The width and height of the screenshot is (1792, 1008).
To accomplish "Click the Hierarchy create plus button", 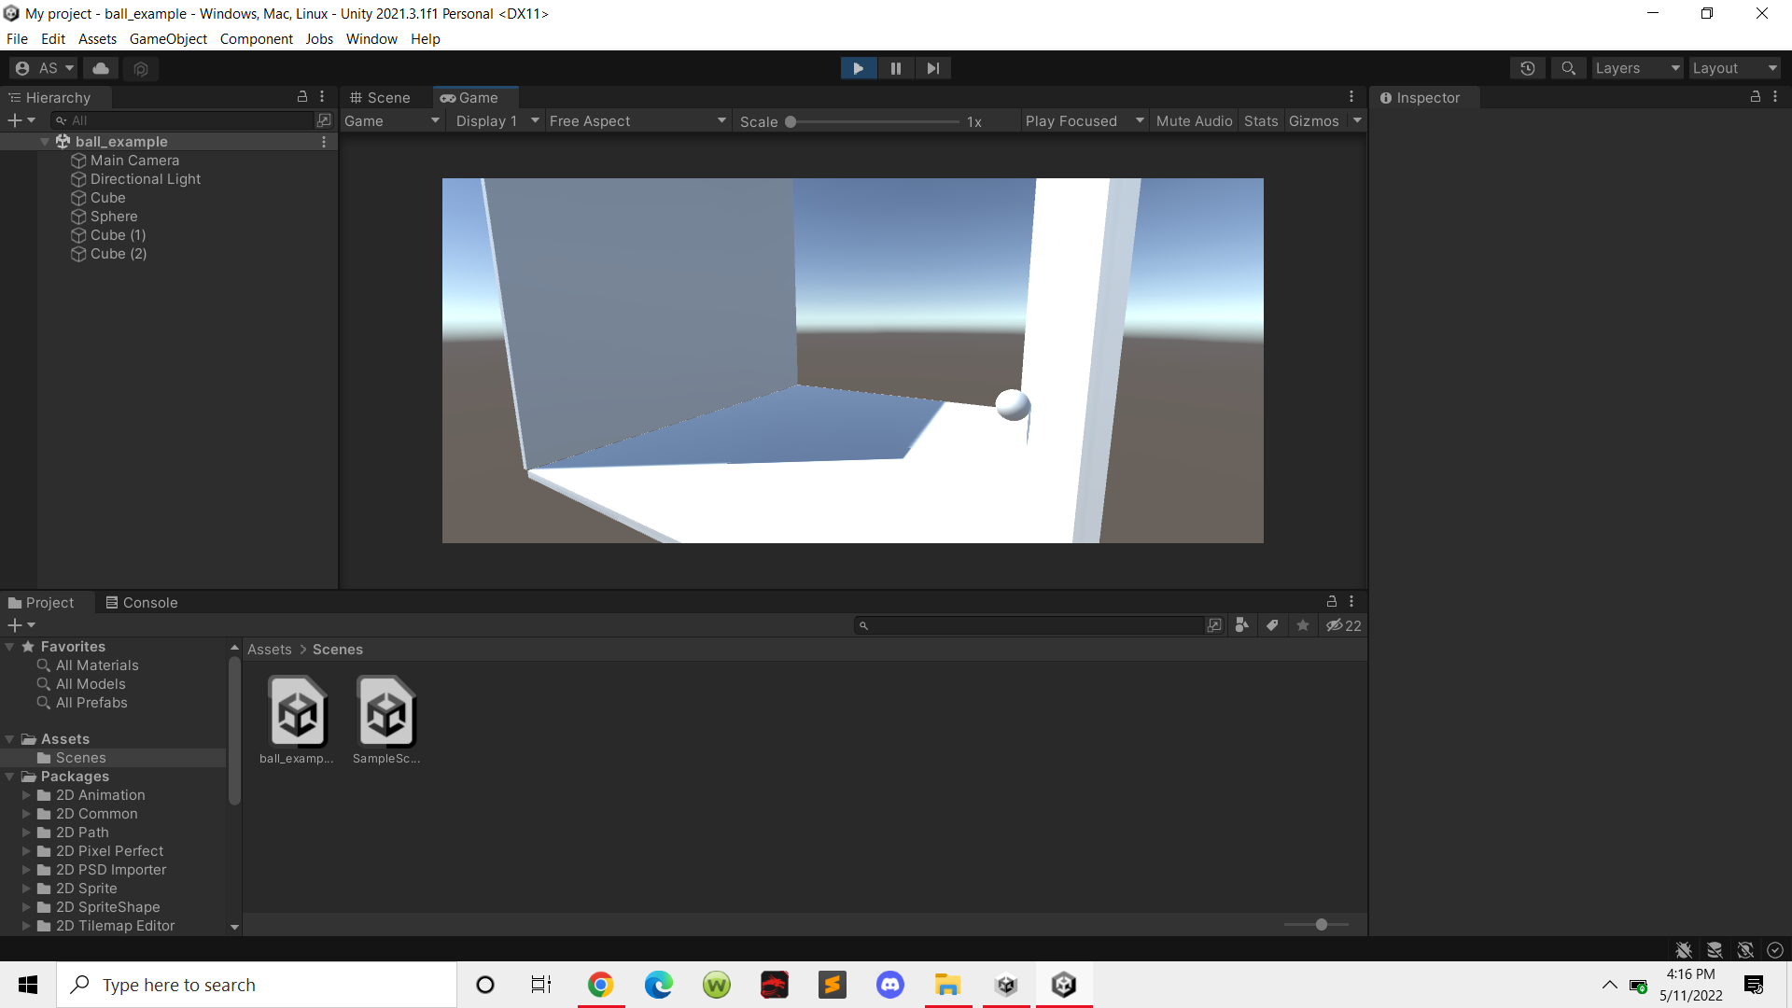I will click(21, 120).
